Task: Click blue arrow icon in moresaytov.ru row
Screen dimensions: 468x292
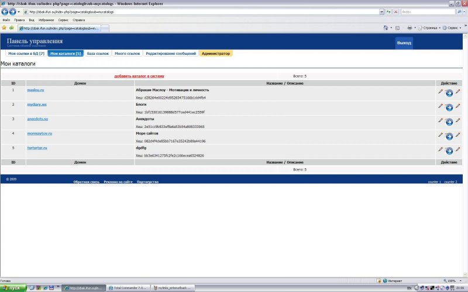Action: pyautogui.click(x=449, y=137)
